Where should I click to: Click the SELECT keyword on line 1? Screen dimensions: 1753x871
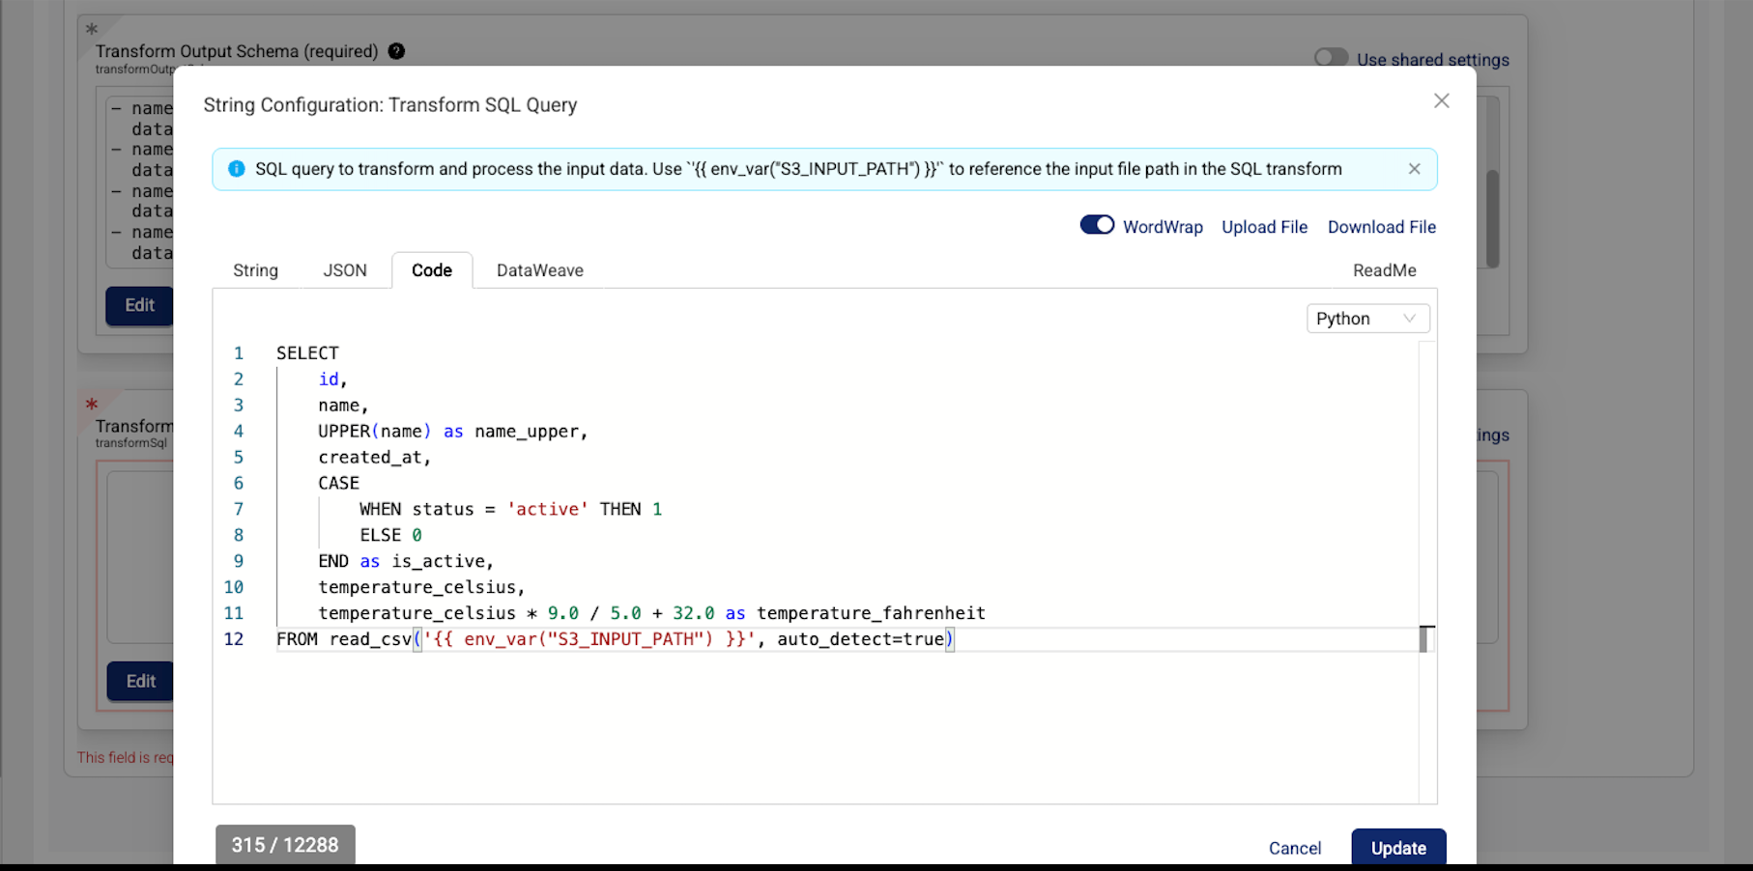tap(307, 353)
